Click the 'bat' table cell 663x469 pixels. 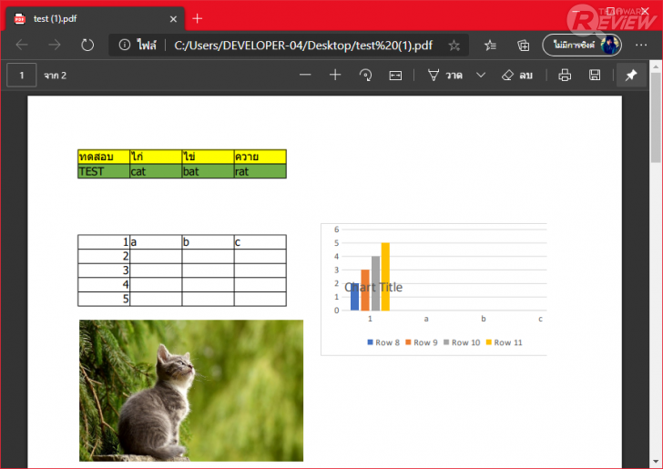point(208,171)
